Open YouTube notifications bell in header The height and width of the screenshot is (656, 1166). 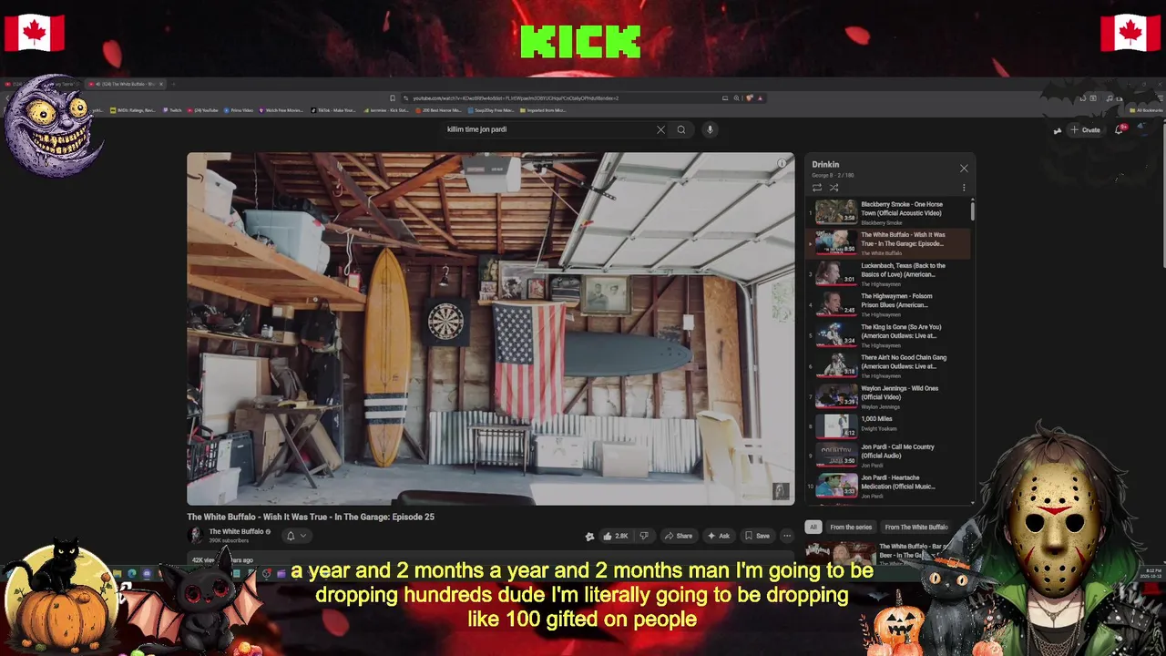click(1120, 129)
